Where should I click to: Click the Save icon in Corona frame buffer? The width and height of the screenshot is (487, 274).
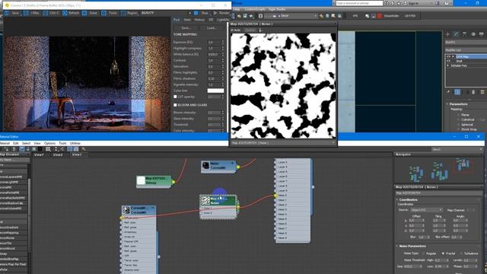pos(6,13)
